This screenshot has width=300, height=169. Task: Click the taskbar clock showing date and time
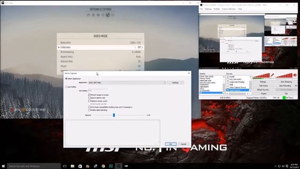[x=294, y=166]
